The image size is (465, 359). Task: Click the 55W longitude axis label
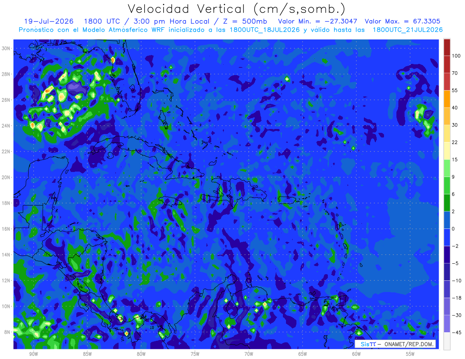coord(410,354)
